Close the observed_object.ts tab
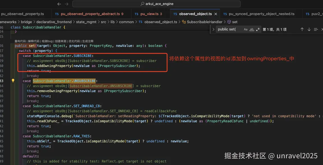 click(x=216, y=14)
